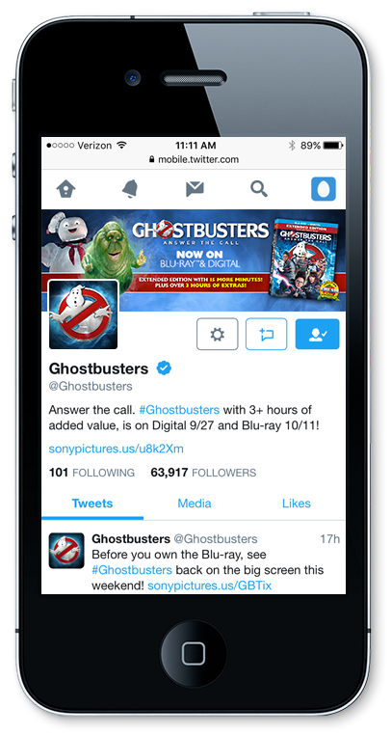The height and width of the screenshot is (736, 391).
Task: Open the egg avatar profile icon
Action: pyautogui.click(x=324, y=189)
